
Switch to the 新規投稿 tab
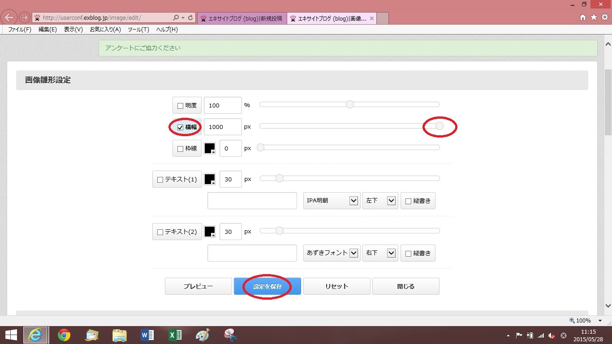(242, 18)
